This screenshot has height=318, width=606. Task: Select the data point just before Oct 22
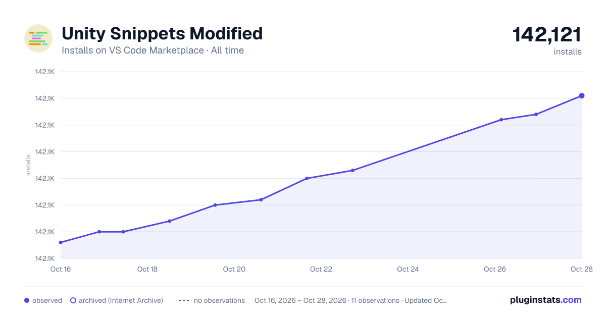click(x=307, y=178)
